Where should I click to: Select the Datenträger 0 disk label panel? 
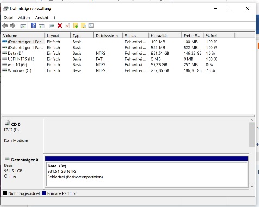tap(23, 172)
